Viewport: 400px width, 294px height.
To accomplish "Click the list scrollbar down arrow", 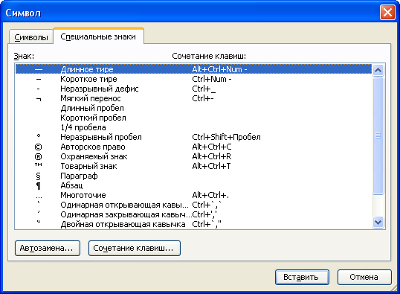I will [x=378, y=223].
